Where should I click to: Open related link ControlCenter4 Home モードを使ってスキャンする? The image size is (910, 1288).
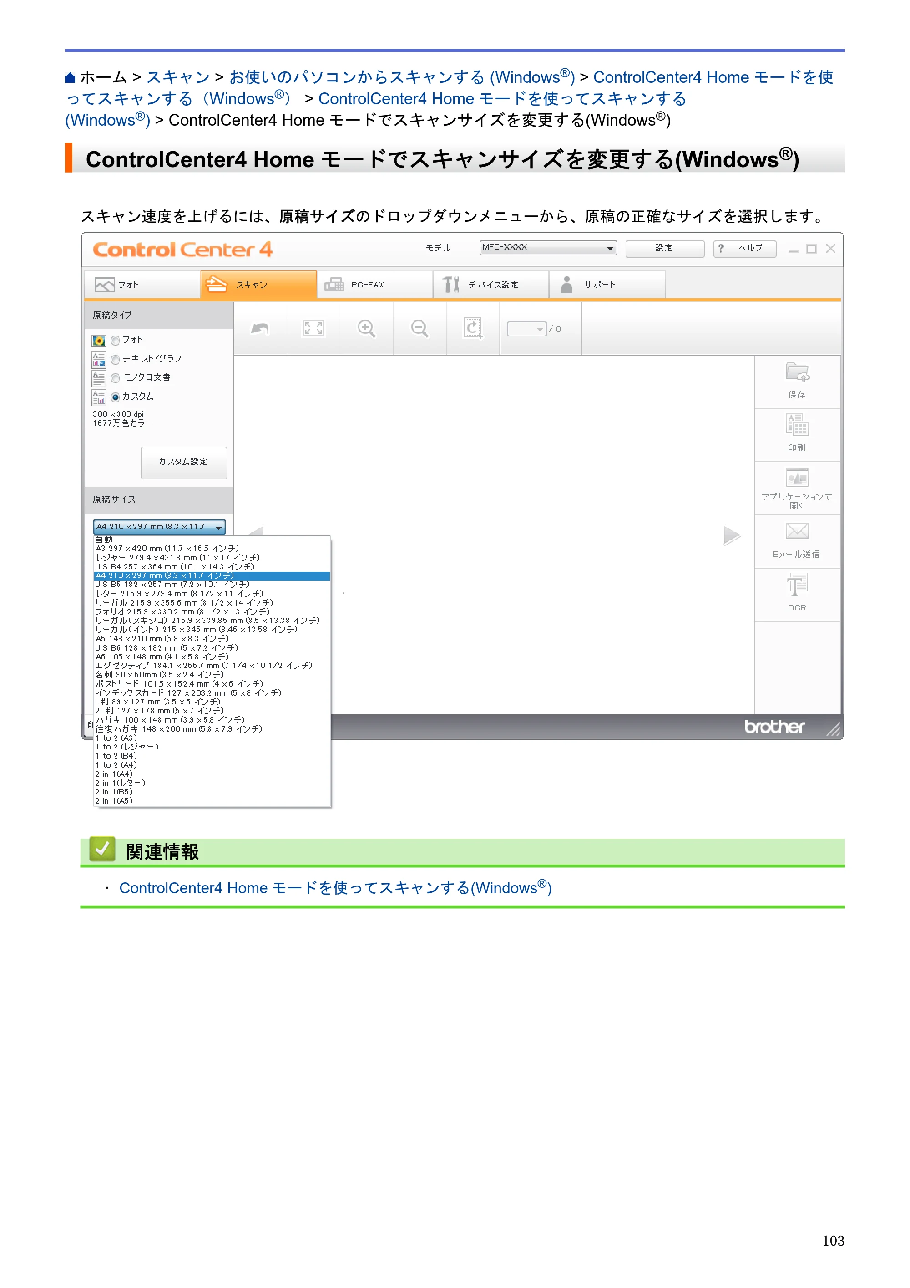335,887
